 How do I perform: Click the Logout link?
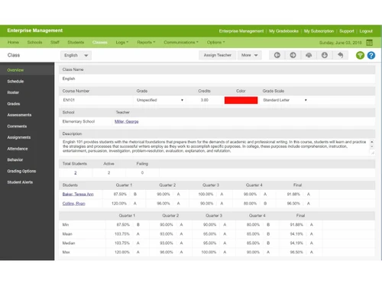tap(366, 31)
